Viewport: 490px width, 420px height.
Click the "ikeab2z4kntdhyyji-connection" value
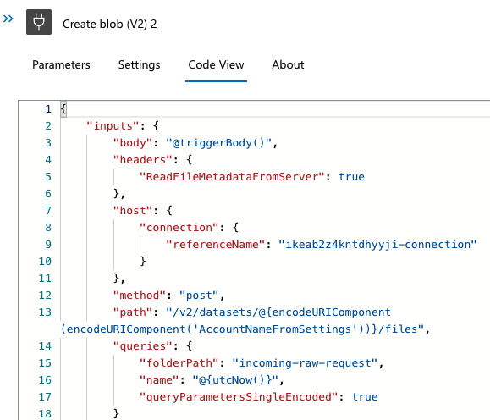pos(377,244)
